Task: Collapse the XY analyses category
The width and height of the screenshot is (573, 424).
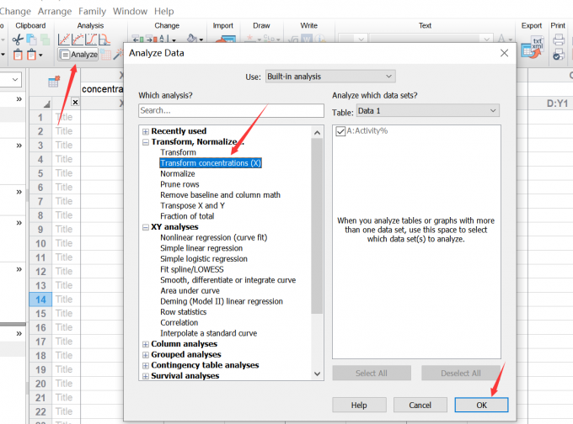Action: [x=146, y=227]
